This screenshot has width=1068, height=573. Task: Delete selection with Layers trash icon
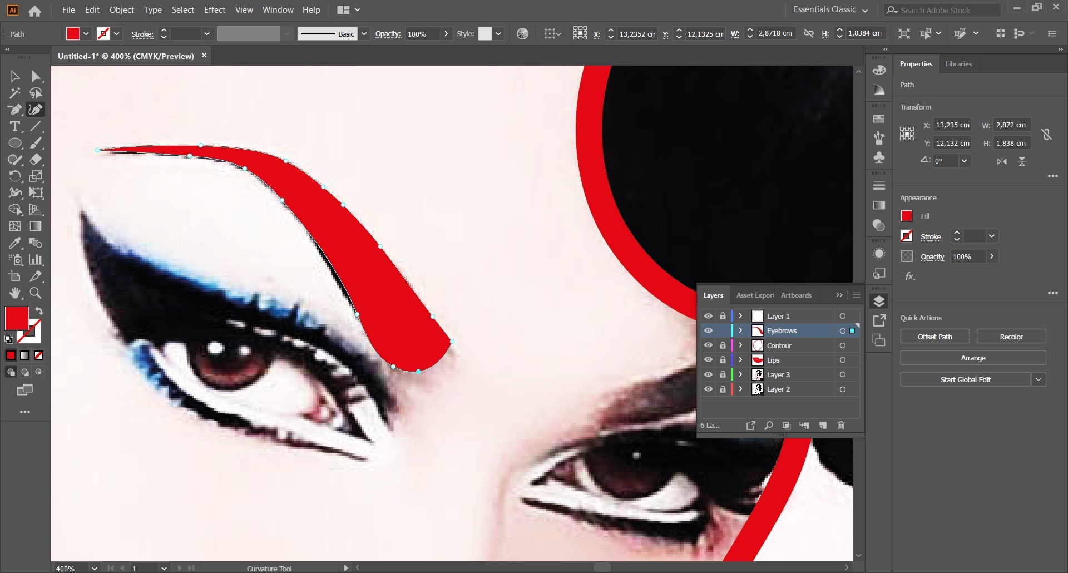point(841,426)
